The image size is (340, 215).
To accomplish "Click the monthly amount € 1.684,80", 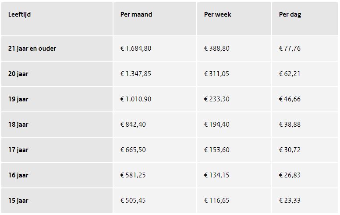I will click(136, 49).
